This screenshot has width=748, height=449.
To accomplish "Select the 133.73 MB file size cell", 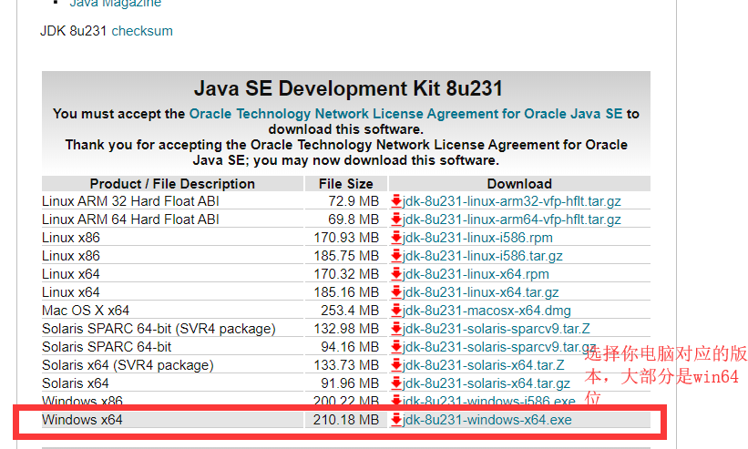I will [346, 365].
